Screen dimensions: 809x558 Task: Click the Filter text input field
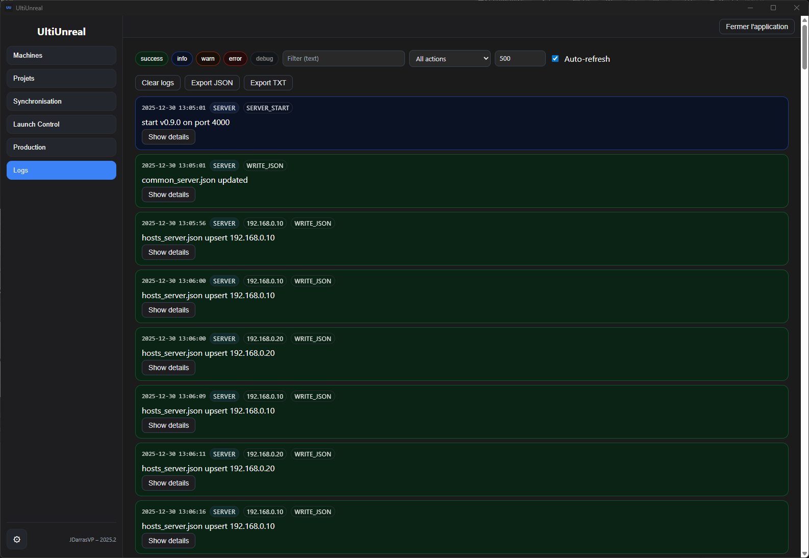pos(343,59)
